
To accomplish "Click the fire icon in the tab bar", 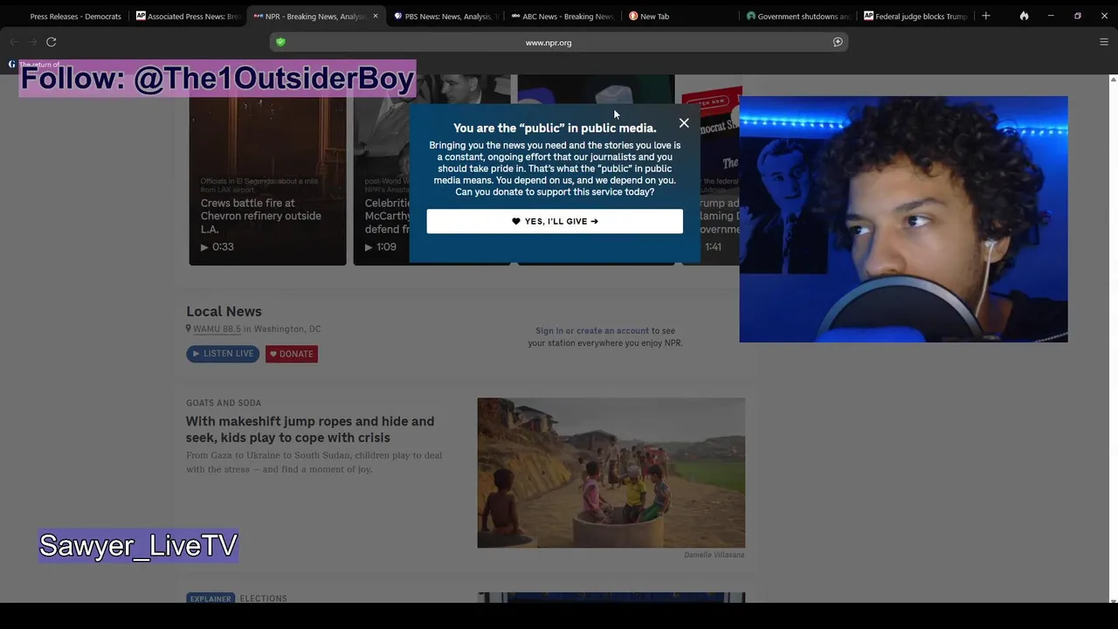I will [1024, 16].
